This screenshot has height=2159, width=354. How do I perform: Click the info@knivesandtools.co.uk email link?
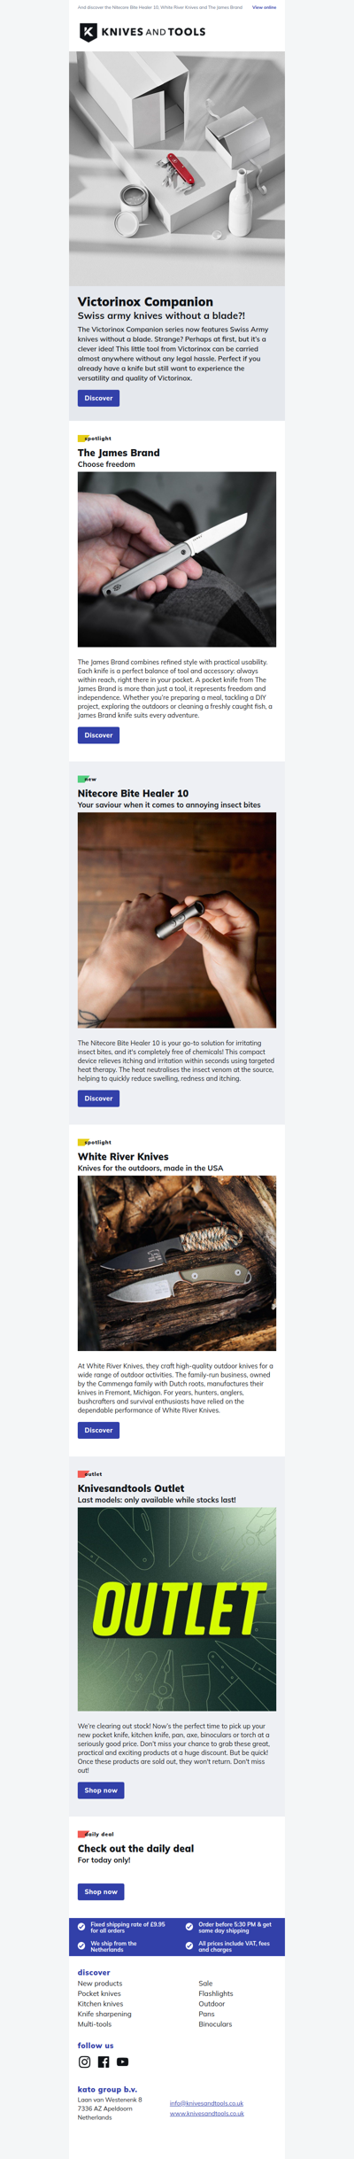click(206, 2103)
